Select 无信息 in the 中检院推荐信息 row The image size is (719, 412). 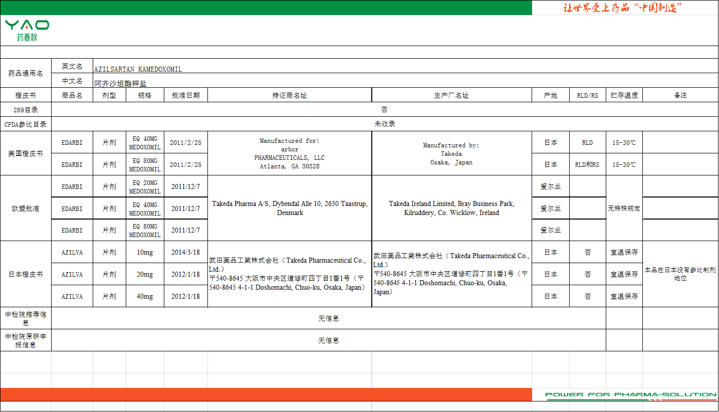tap(329, 318)
